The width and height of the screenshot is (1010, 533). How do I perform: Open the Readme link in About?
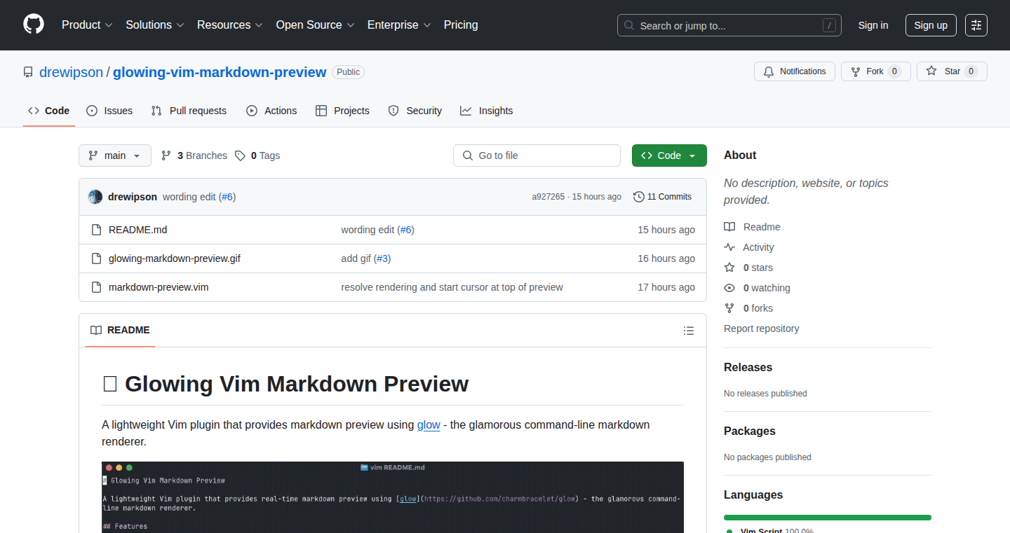(752, 227)
